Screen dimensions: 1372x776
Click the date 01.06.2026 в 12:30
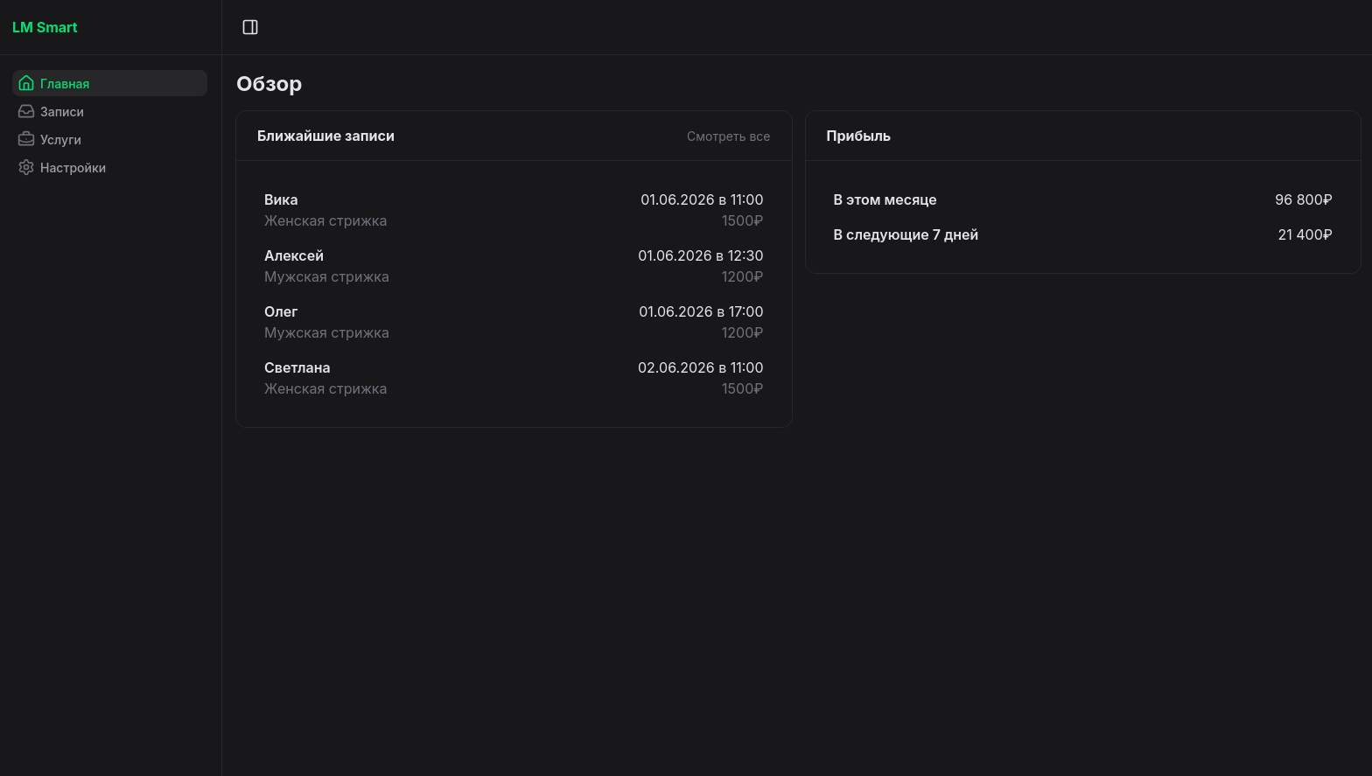point(701,255)
